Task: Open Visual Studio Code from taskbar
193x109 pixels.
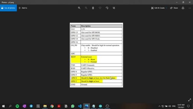Action: coord(80,106)
